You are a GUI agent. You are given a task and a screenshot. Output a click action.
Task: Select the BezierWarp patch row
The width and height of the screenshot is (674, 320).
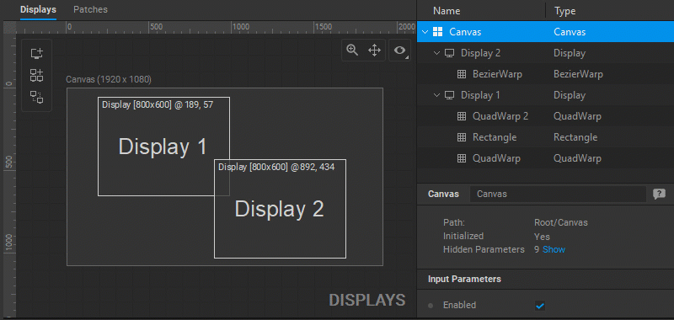545,74
